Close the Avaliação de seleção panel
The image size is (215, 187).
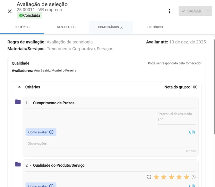pyautogui.click(x=10, y=11)
